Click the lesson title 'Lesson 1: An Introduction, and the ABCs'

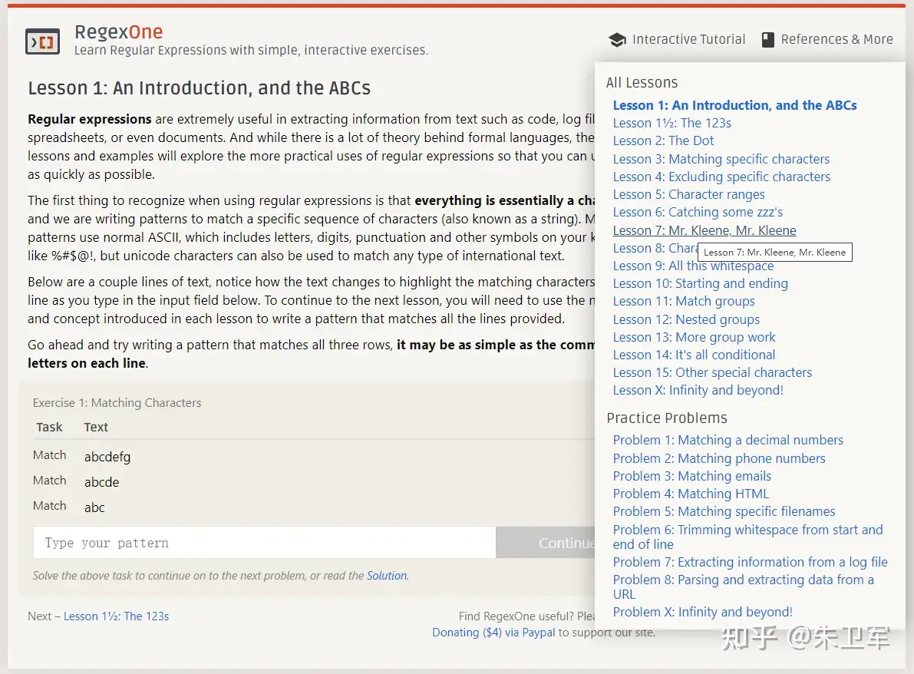[x=200, y=88]
